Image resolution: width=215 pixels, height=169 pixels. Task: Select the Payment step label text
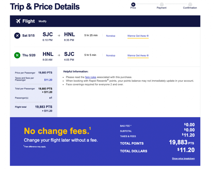click(x=162, y=8)
